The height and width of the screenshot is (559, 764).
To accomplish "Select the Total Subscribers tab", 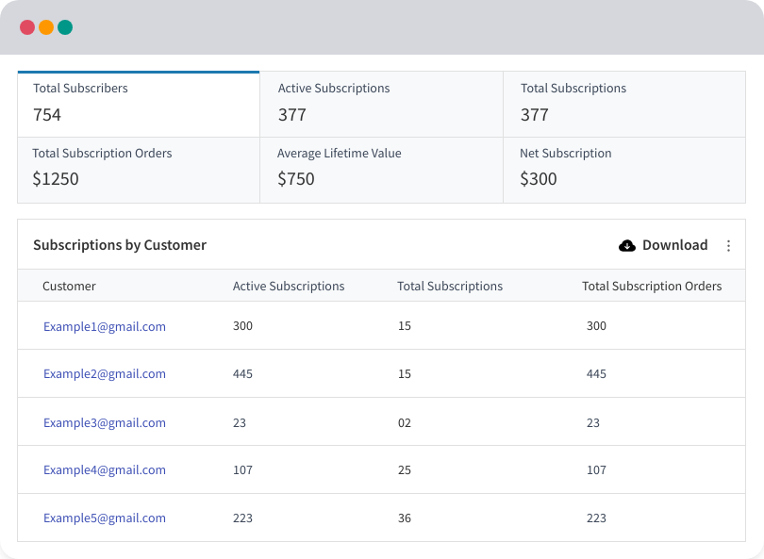I will [139, 104].
